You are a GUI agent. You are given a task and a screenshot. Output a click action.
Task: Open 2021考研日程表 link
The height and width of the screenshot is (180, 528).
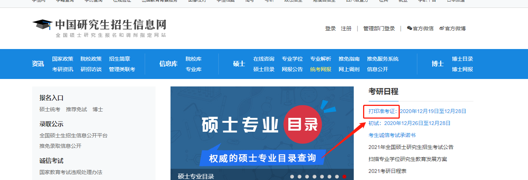[x=387, y=171]
